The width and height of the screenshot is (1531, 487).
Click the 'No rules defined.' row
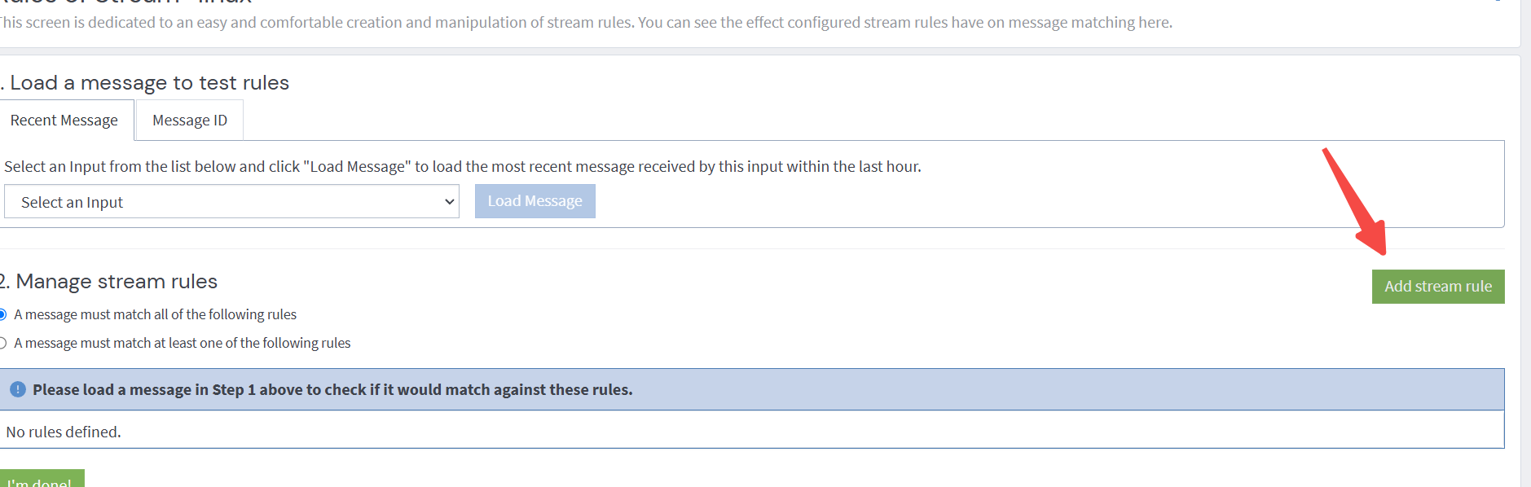click(751, 430)
